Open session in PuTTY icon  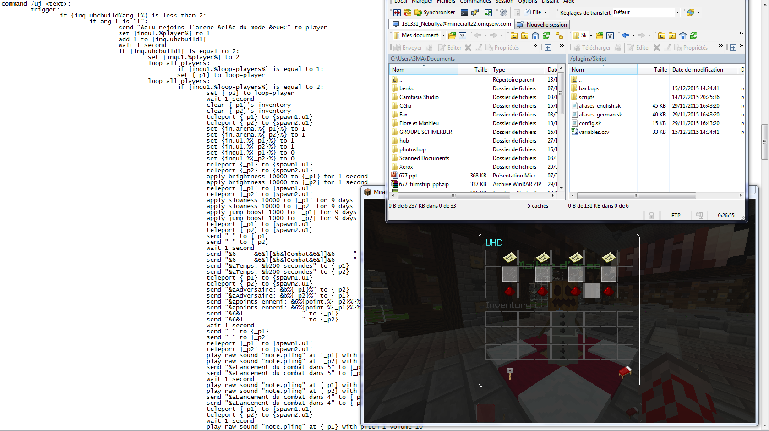pyautogui.click(x=475, y=12)
